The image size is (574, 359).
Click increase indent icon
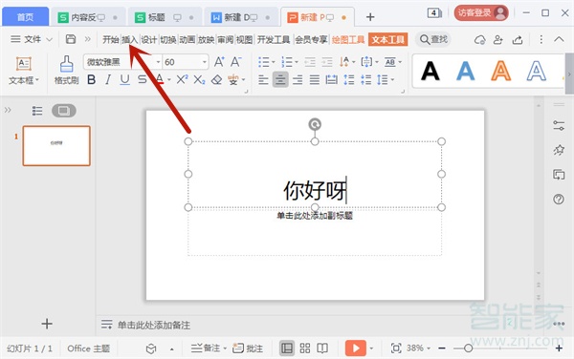pos(327,62)
